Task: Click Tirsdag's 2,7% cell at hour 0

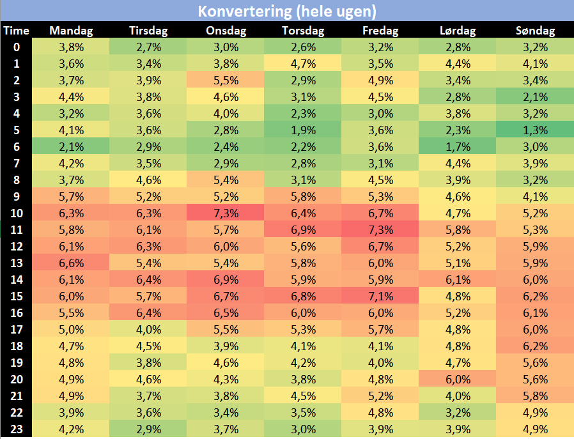Action: 148,46
